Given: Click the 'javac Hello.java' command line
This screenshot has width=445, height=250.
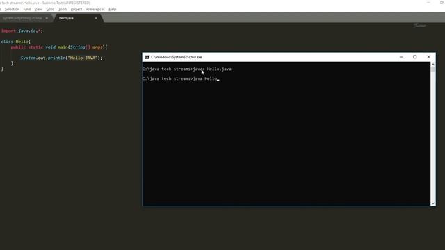Looking at the screenshot, I should 187,69.
